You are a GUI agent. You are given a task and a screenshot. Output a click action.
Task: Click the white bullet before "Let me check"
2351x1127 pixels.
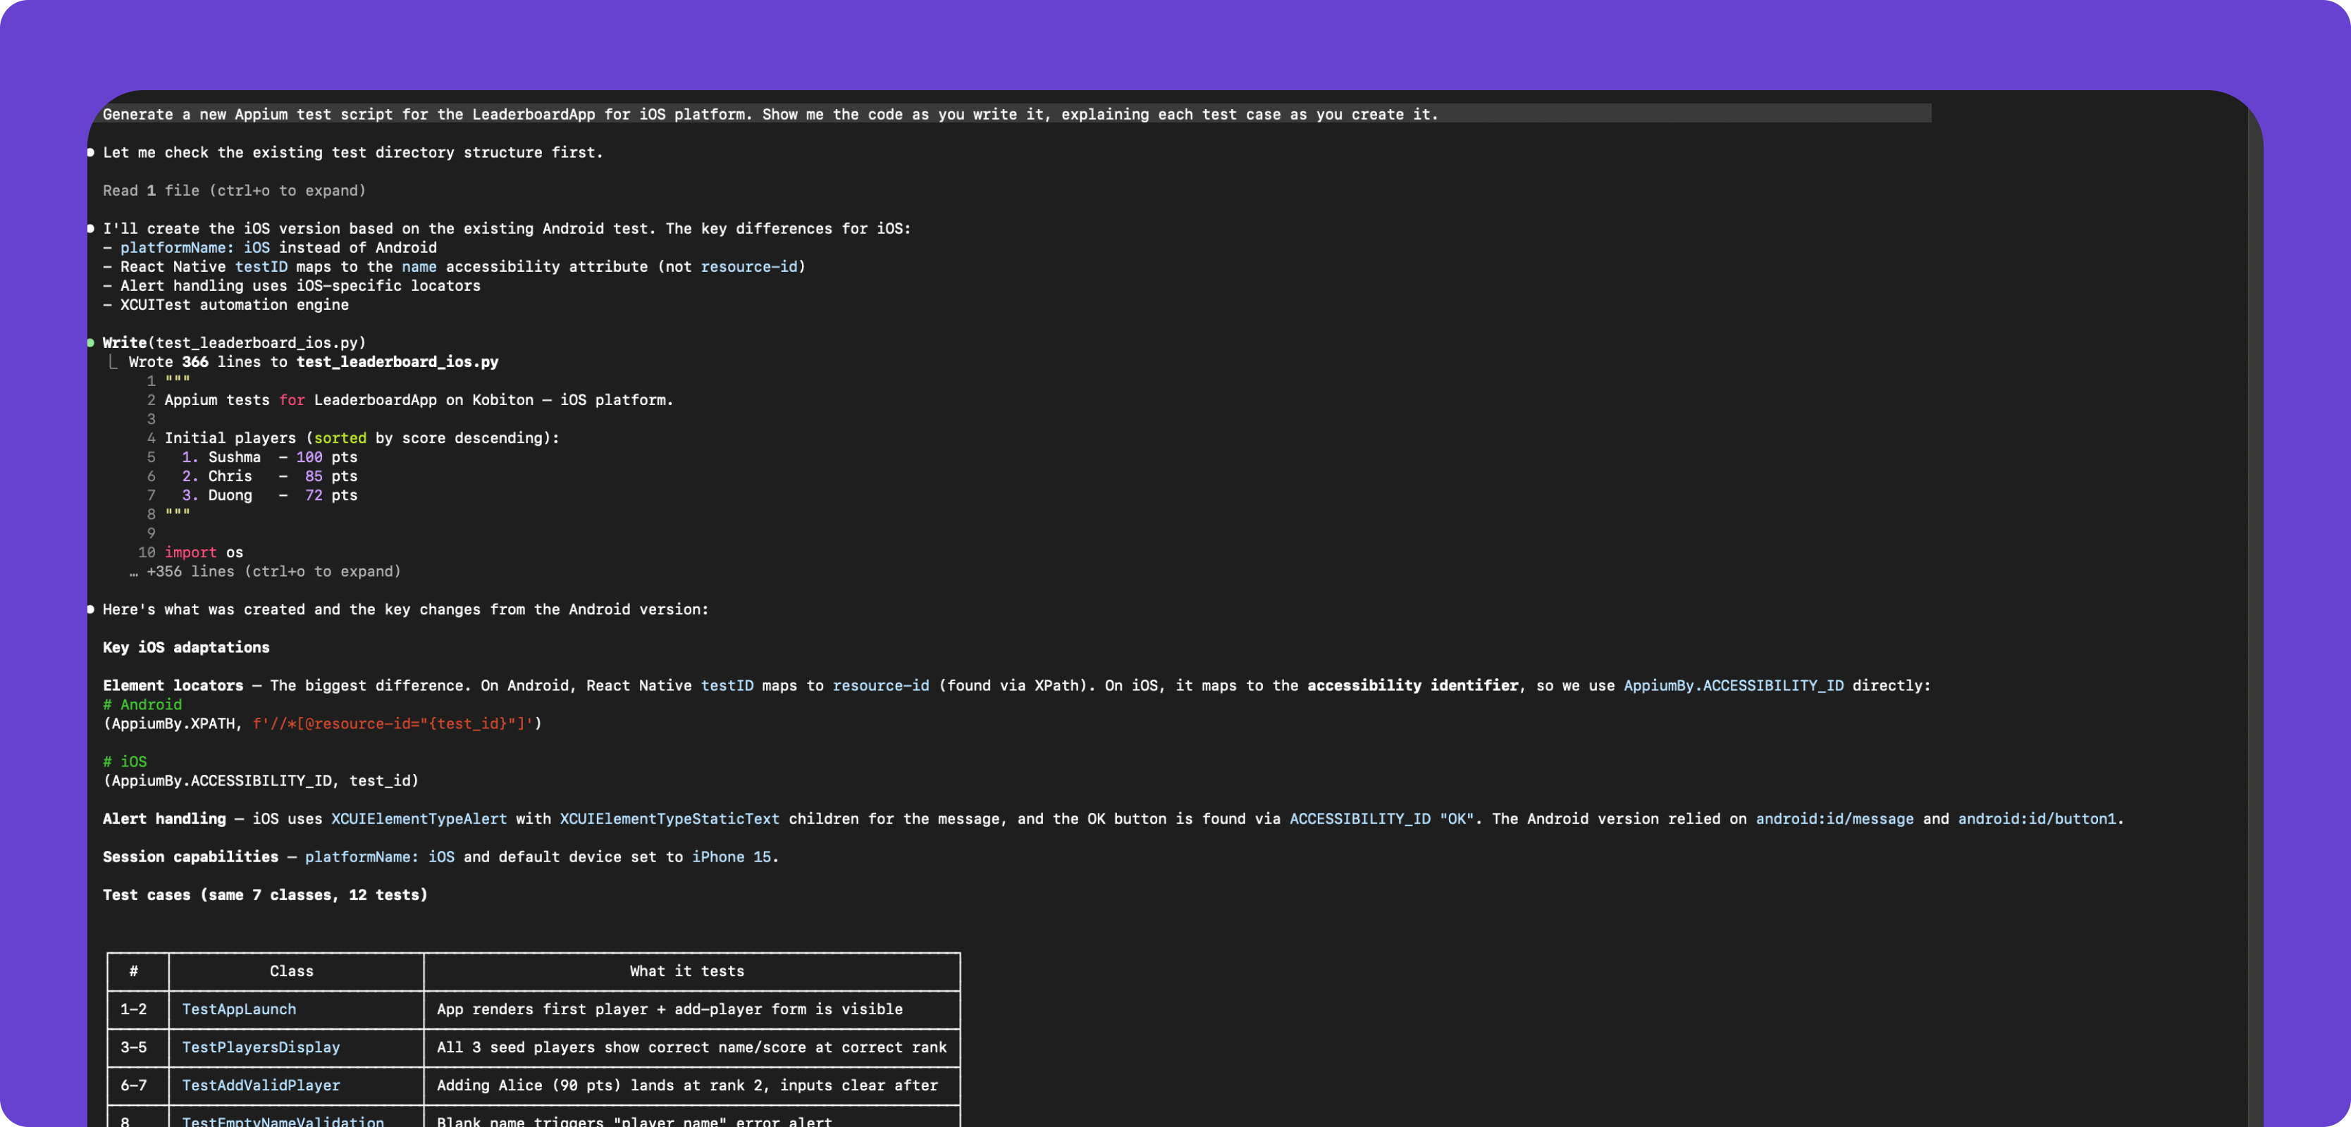click(90, 152)
